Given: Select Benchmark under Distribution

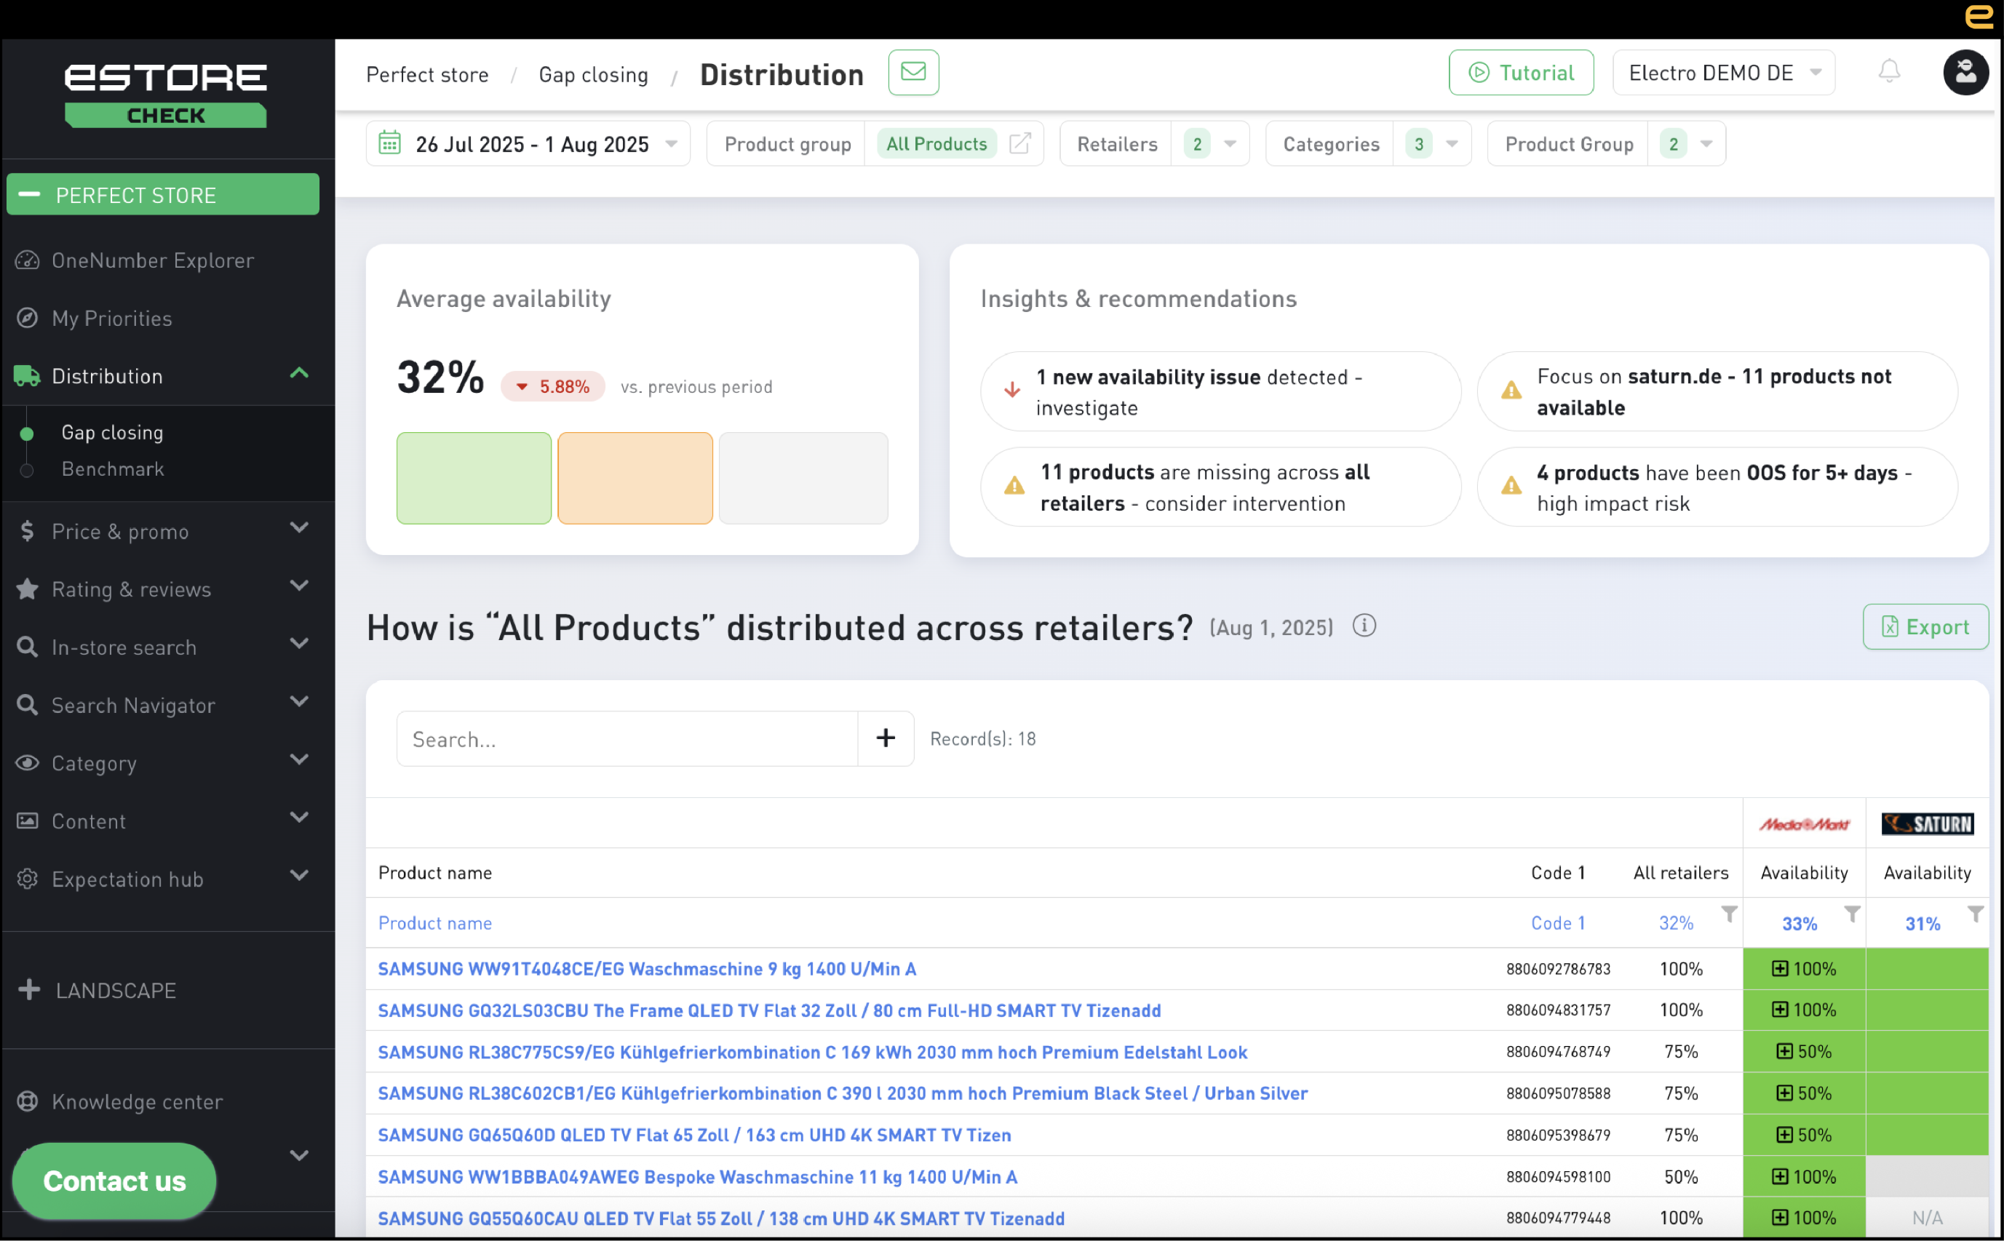Looking at the screenshot, I should tap(113, 469).
